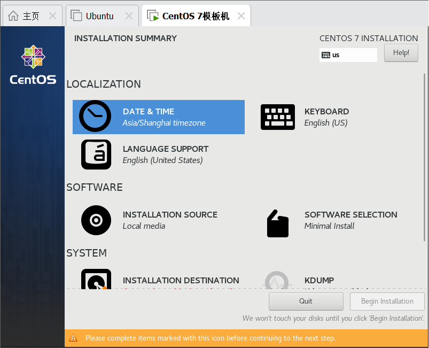Viewport: 429px width, 348px height.
Task: Click the keyboard icon in us layout box
Action: [x=325, y=55]
